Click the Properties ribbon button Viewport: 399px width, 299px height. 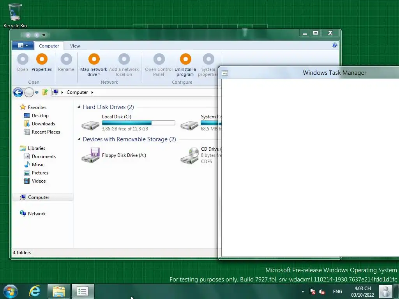point(42,63)
